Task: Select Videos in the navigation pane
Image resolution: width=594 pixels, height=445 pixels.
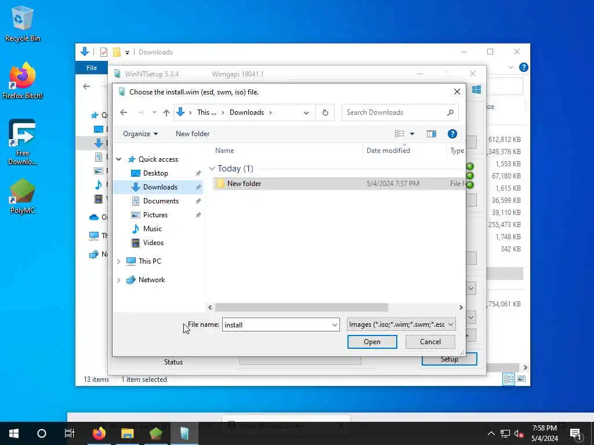Action: (x=153, y=243)
